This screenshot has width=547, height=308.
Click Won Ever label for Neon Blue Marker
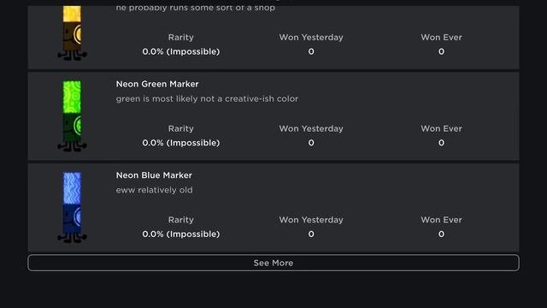click(441, 220)
